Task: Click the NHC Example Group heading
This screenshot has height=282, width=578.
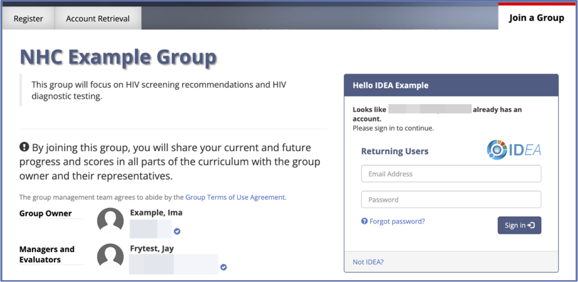Action: pos(119,57)
